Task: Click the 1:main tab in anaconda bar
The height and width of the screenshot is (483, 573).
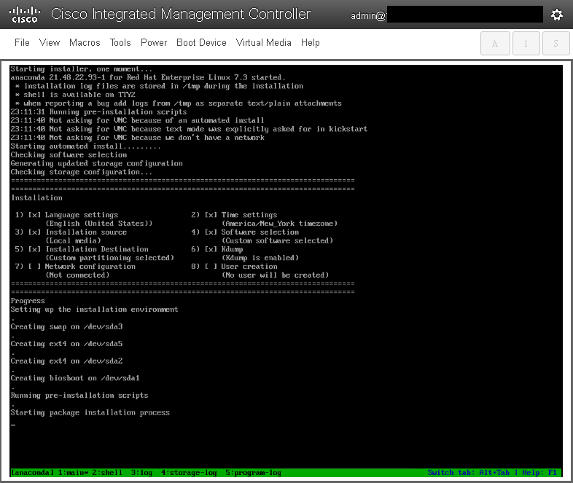Action: pos(73,472)
